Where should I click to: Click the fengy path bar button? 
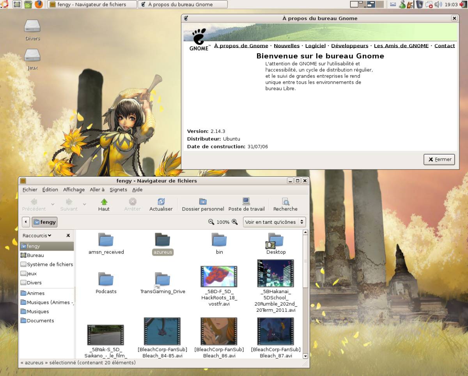[x=44, y=222]
